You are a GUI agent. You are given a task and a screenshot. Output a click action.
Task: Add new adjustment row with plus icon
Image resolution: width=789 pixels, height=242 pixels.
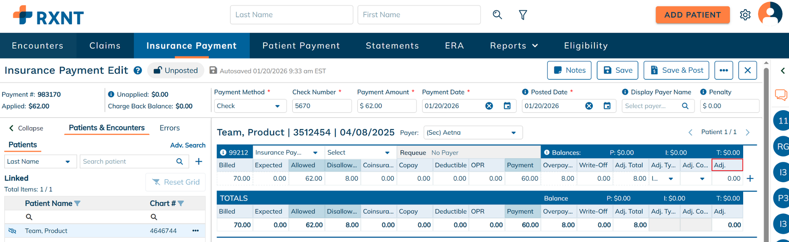[x=750, y=178]
